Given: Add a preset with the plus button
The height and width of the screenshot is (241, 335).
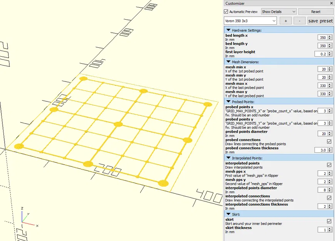Looking at the screenshot, I should [286, 21].
